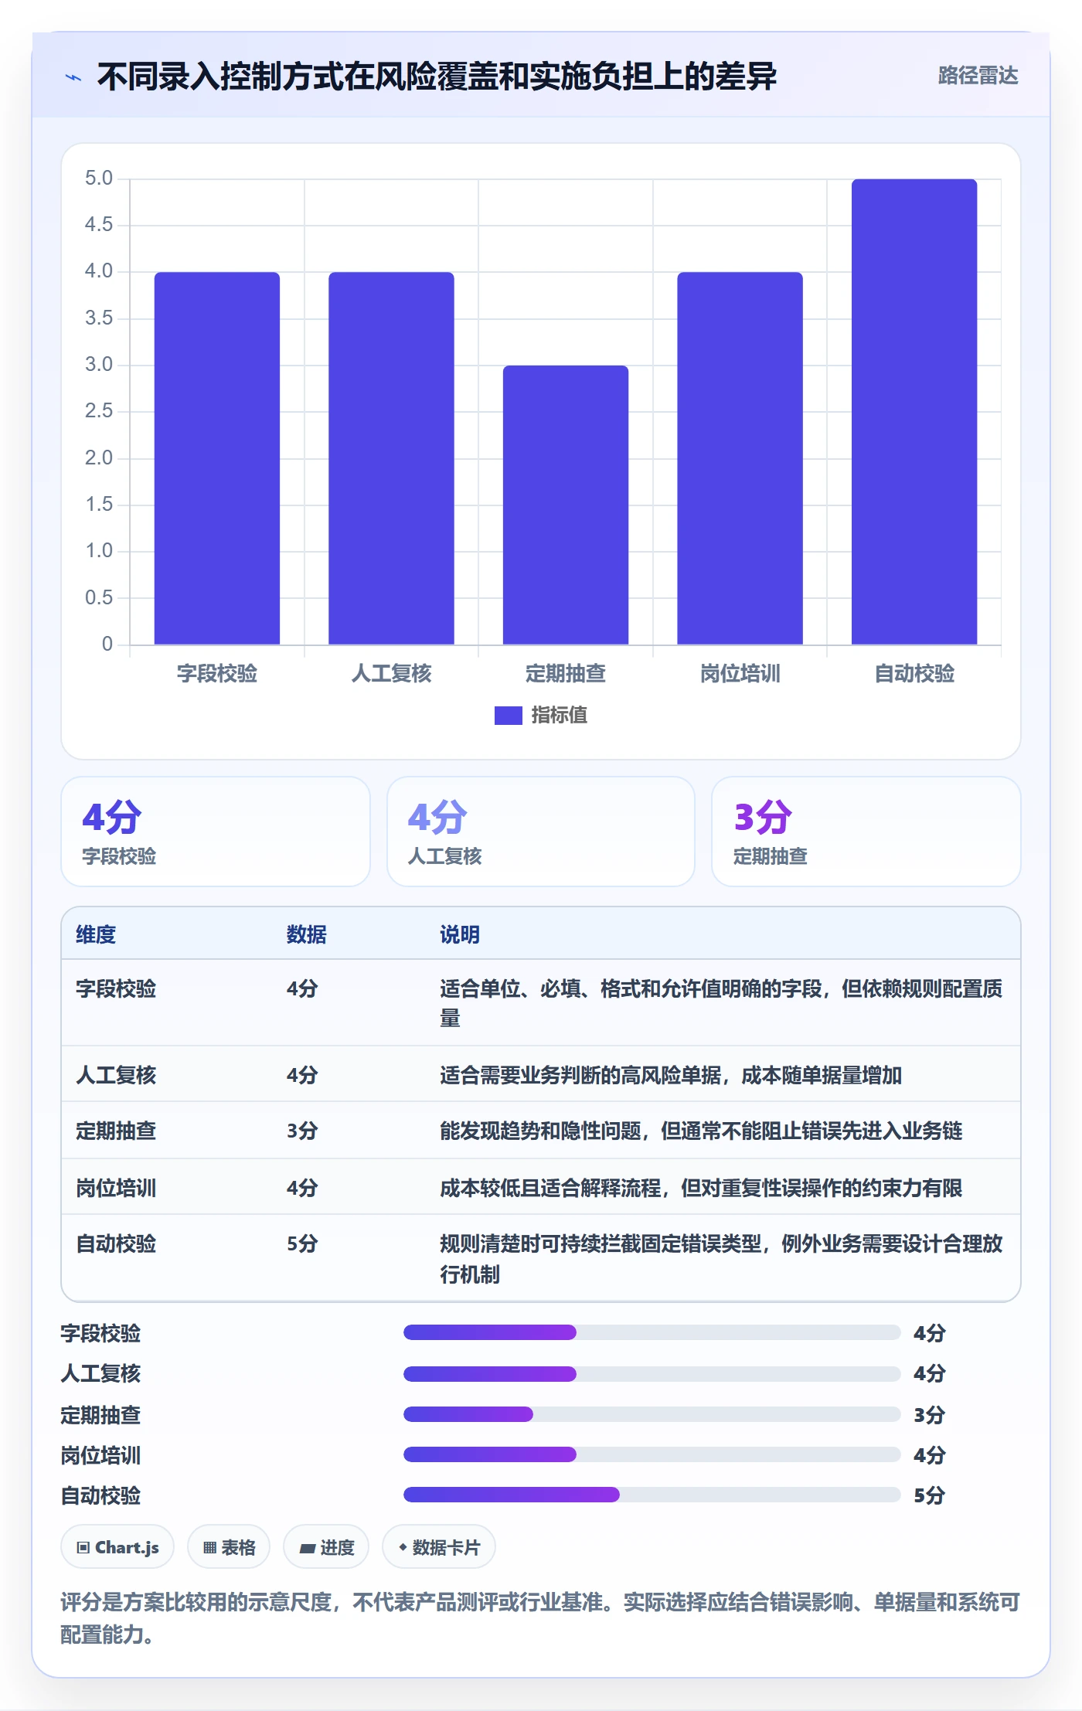Click the 人工复核 bar in chart

pyautogui.click(x=391, y=458)
